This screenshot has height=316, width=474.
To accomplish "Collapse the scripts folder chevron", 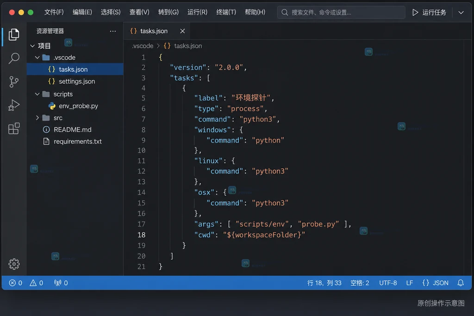I will [37, 94].
